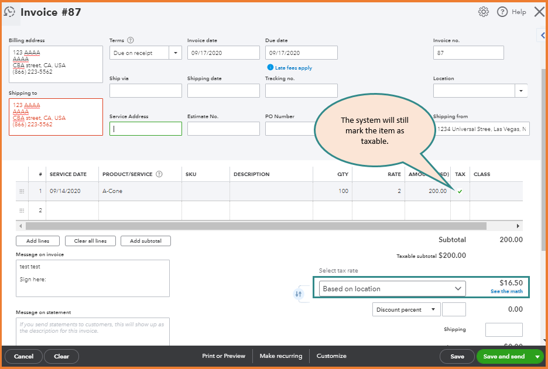This screenshot has height=369, width=548.
Task: Open the 'Based on location' tax rate dropdown
Action: tap(458, 288)
